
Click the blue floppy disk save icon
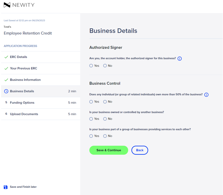click(x=6, y=187)
